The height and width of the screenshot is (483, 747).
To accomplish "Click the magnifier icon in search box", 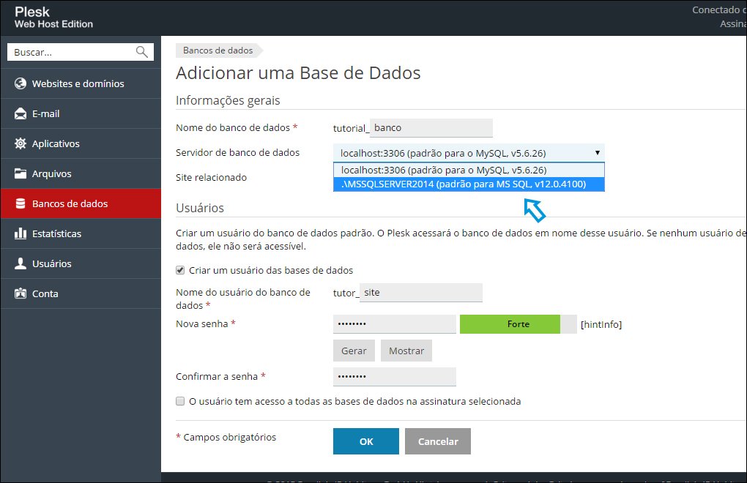I will tap(142, 52).
